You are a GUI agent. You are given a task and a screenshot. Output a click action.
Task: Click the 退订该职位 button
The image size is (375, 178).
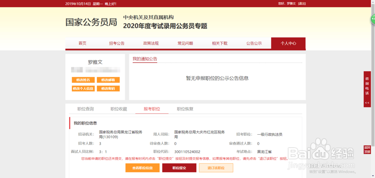216,168
